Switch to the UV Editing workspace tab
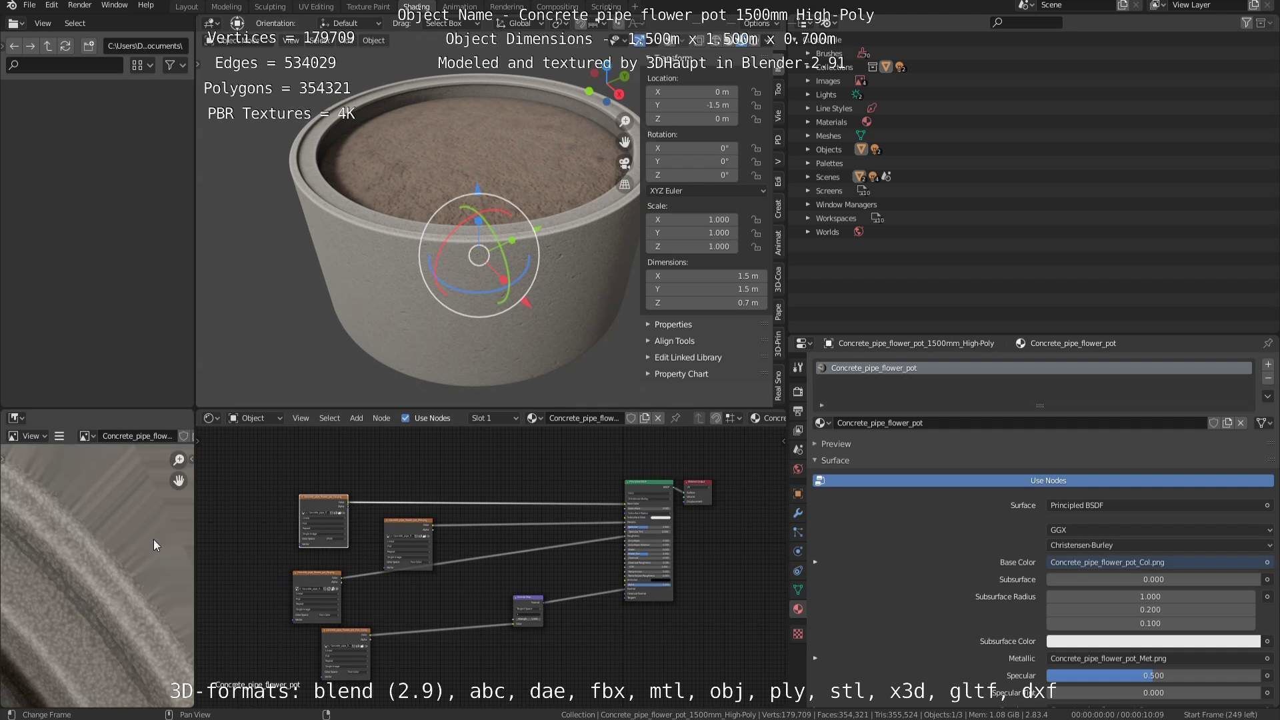 (x=315, y=7)
